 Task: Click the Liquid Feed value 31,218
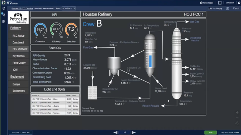(x=87, y=68)
